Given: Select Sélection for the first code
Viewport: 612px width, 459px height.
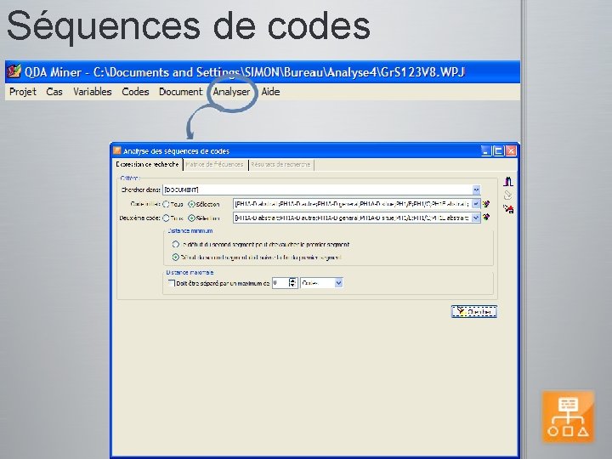Looking at the screenshot, I should [204, 204].
